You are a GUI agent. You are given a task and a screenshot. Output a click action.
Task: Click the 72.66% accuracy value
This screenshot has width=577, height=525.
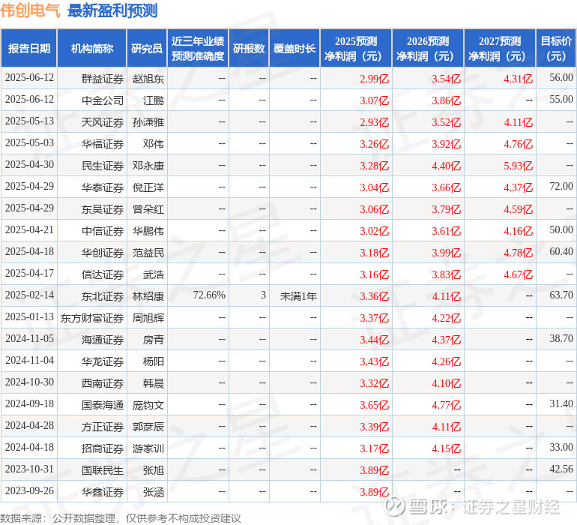[x=209, y=295]
